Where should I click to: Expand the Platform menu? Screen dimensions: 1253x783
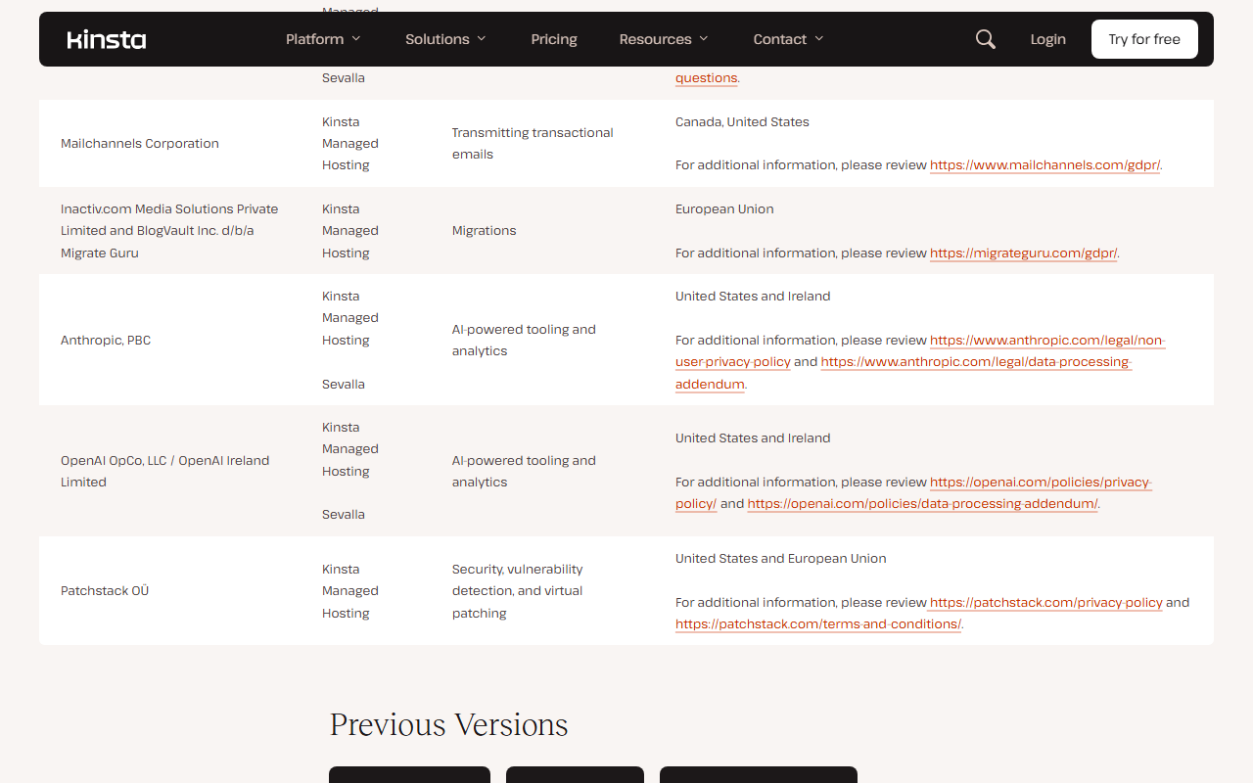(323, 39)
